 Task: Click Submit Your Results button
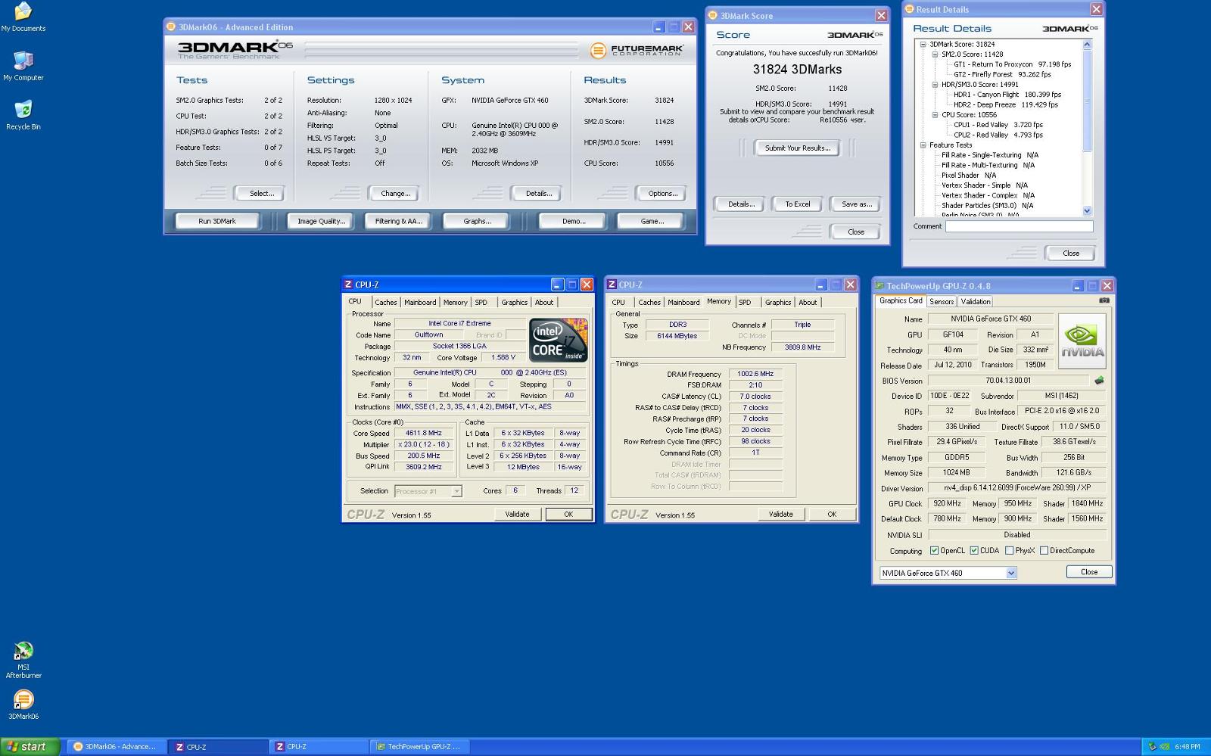[797, 148]
